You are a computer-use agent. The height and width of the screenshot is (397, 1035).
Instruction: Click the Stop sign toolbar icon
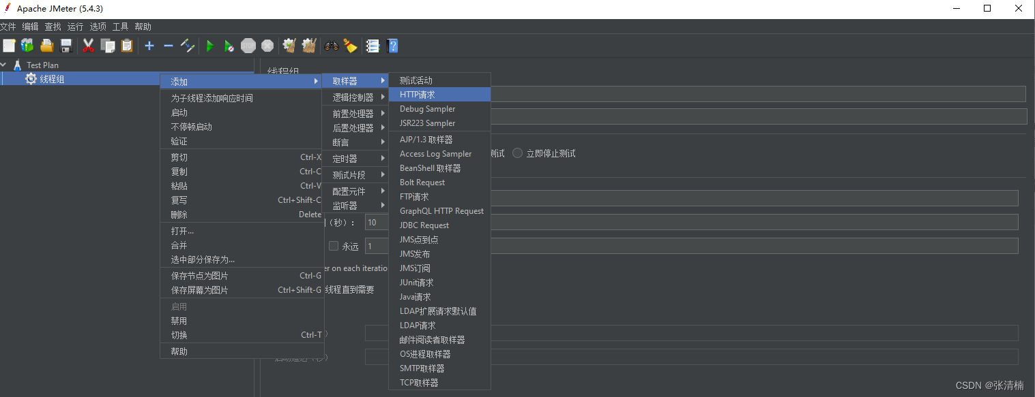click(248, 46)
